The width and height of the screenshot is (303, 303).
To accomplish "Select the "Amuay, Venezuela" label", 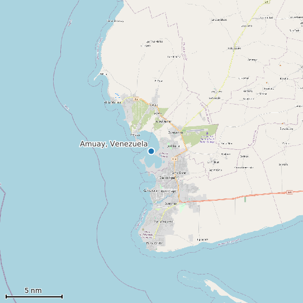I will coord(114,144).
